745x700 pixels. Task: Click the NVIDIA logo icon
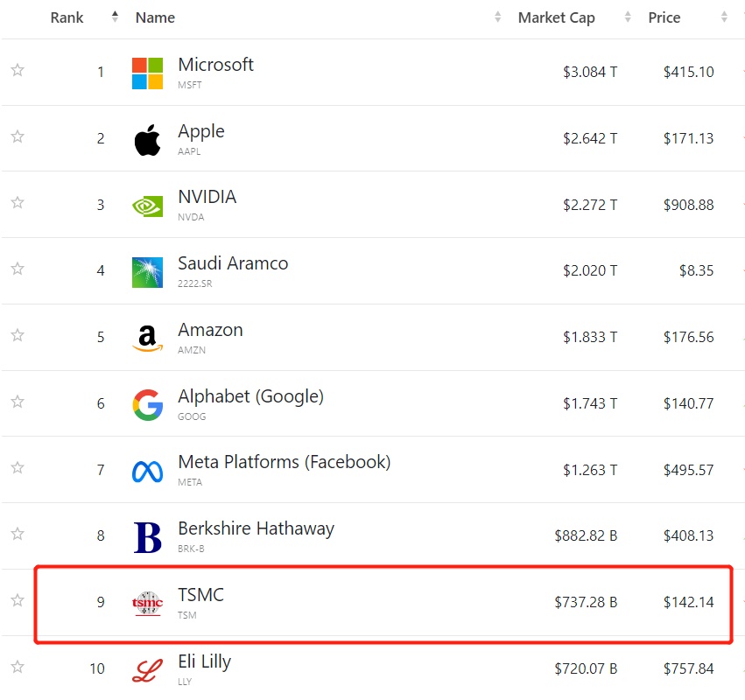click(x=147, y=206)
